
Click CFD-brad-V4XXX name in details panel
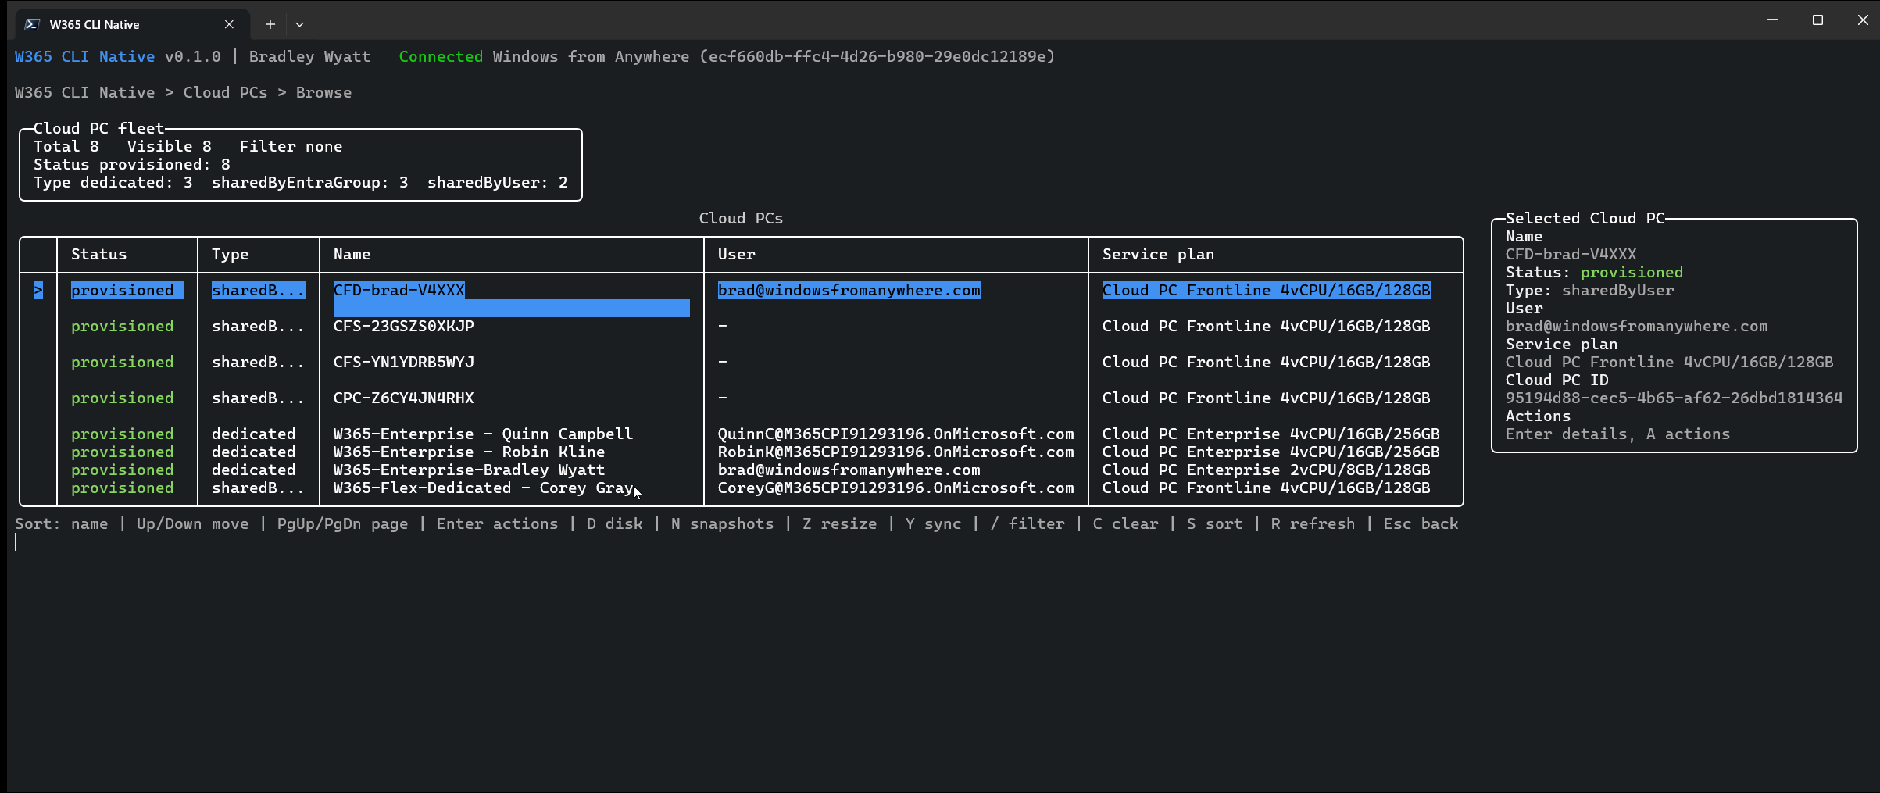tap(1571, 255)
